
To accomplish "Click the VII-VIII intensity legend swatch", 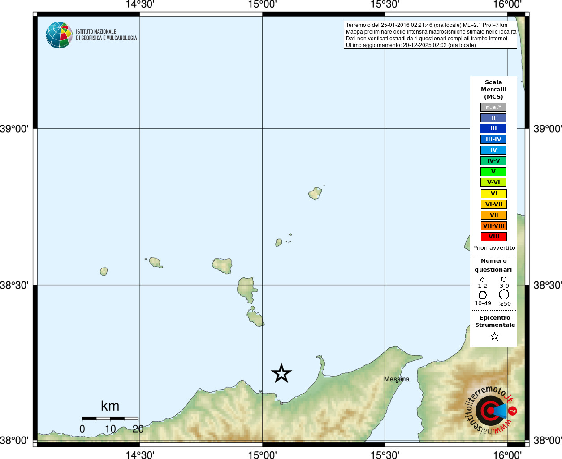I will [493, 226].
